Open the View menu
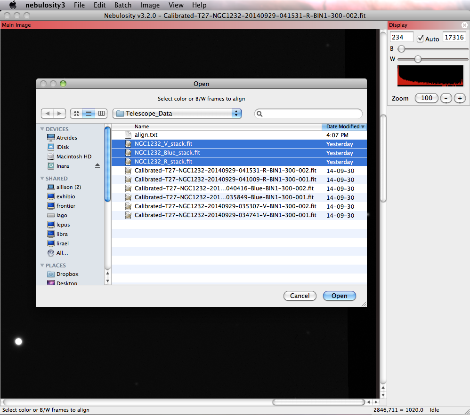This screenshot has width=470, height=415. click(x=176, y=5)
